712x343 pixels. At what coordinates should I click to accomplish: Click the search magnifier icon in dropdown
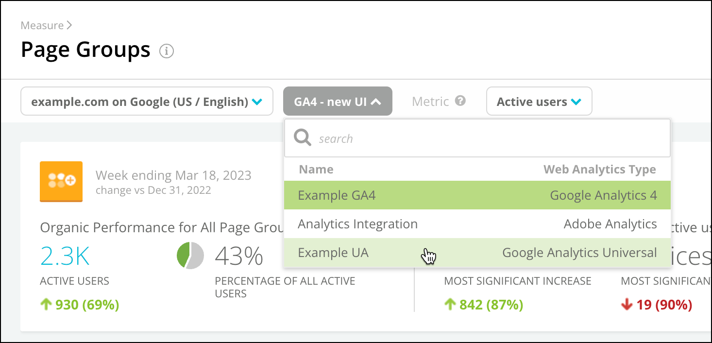tap(303, 138)
